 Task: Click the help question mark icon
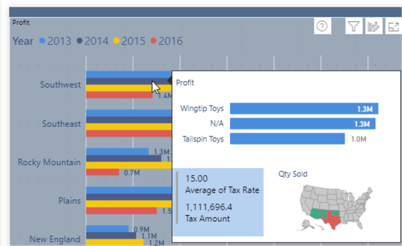322,26
